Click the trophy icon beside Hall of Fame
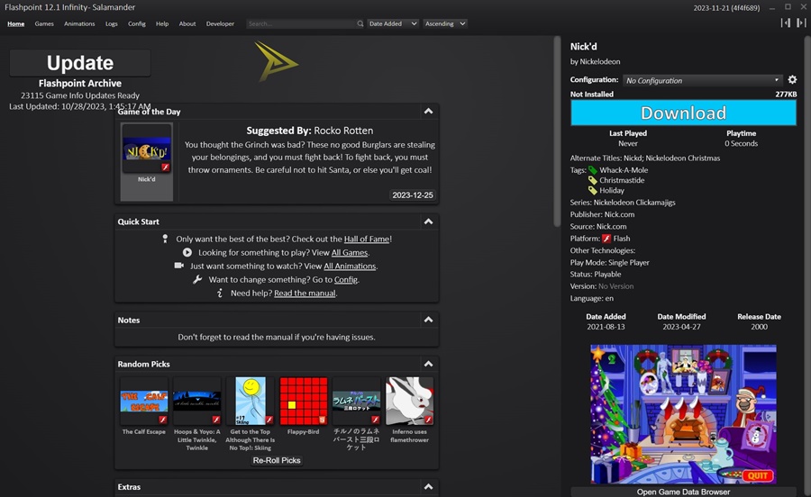The image size is (811, 497). [165, 239]
